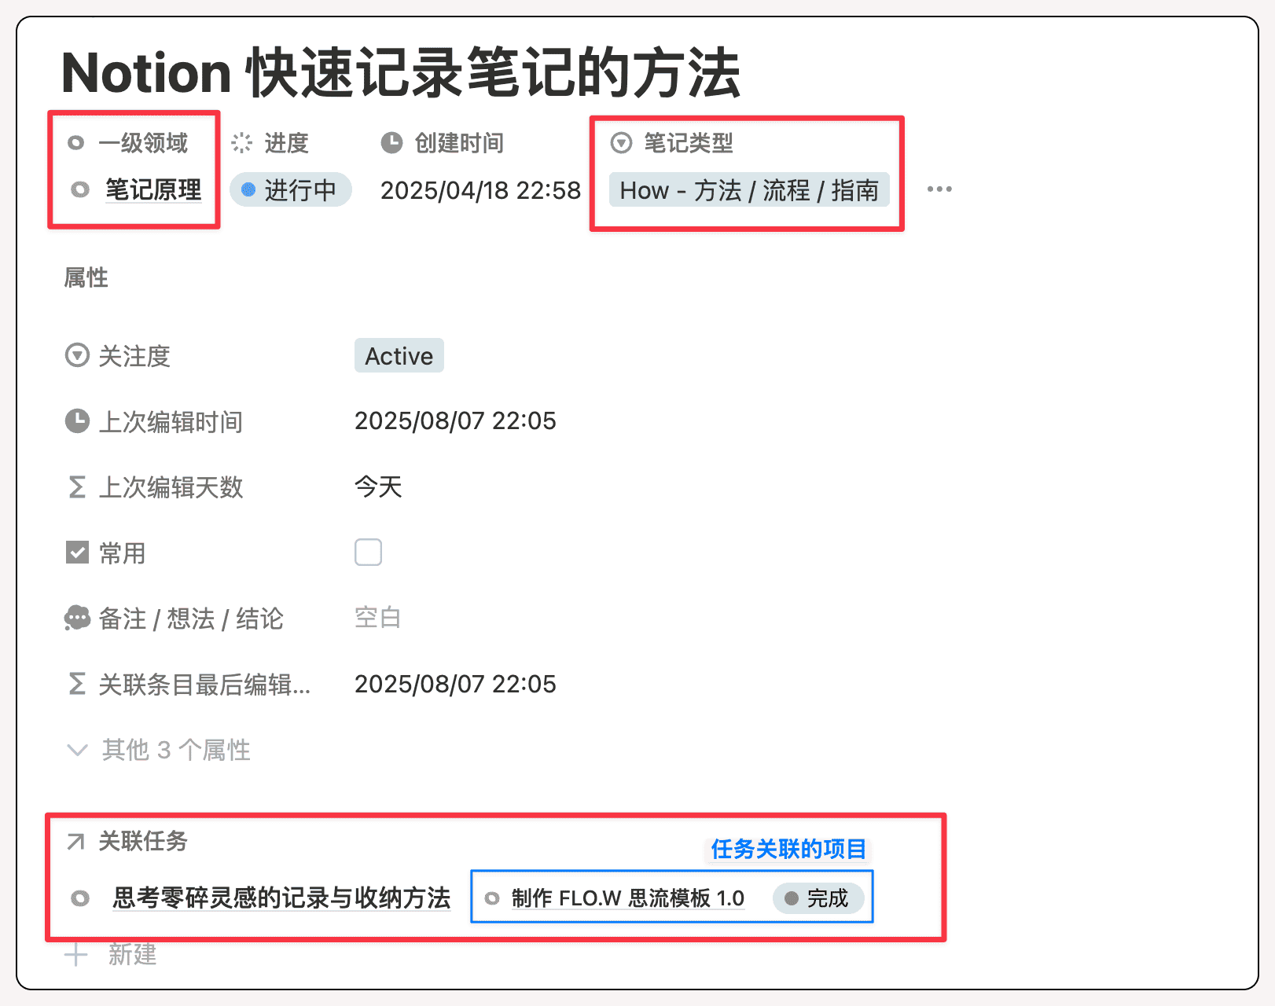Image resolution: width=1275 pixels, height=1006 pixels.
Task: Click the 一级领域 property icon
Action: point(76,143)
